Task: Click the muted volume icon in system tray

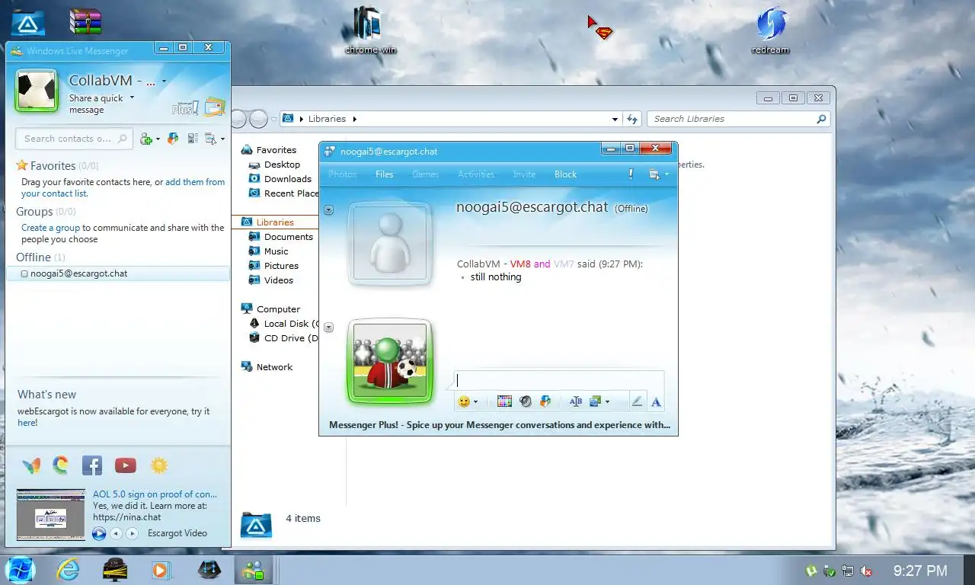Action: tap(866, 571)
